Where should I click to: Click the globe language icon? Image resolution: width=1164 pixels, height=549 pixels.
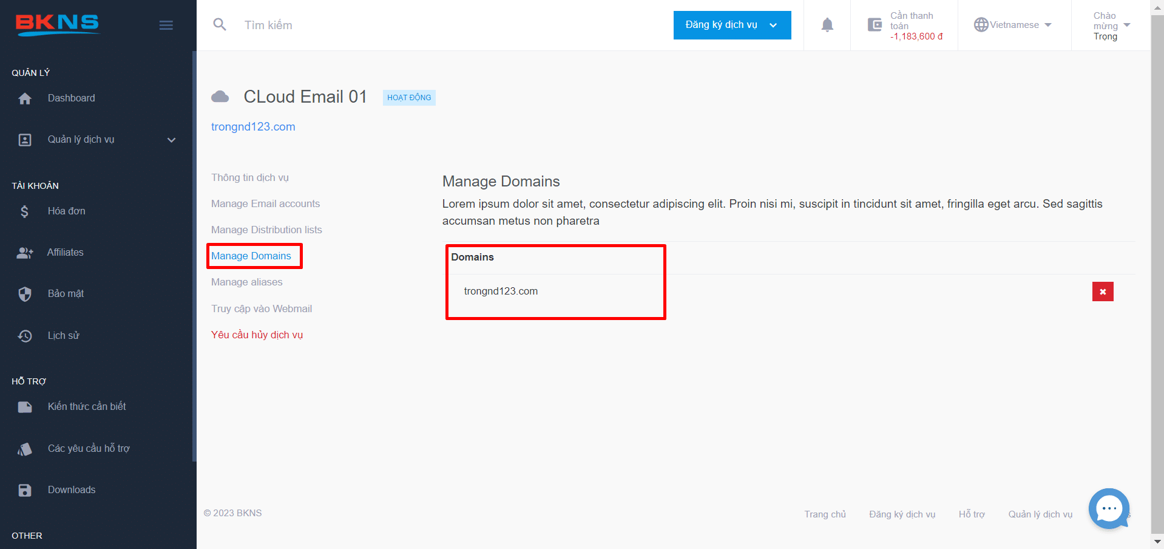pos(981,25)
